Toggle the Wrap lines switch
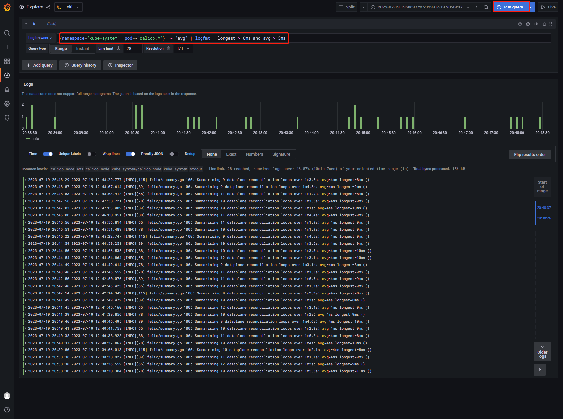The width and height of the screenshot is (563, 419). 130,154
